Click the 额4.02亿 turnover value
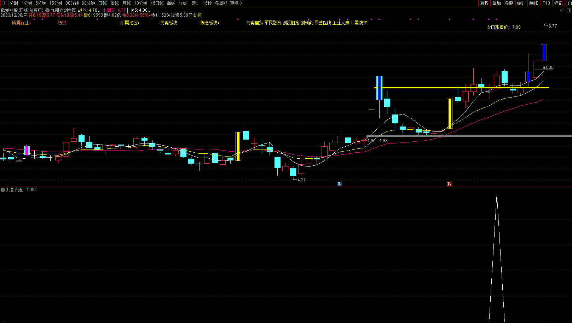 click(x=112, y=15)
